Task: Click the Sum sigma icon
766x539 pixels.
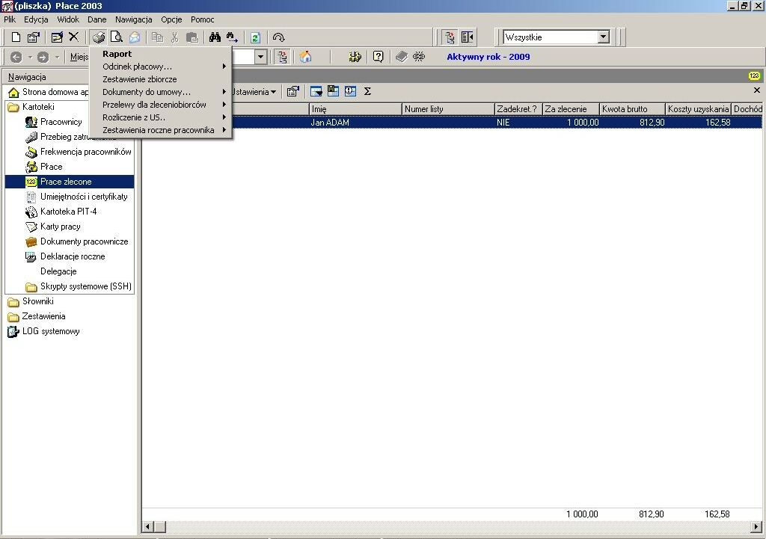Action: pos(367,91)
